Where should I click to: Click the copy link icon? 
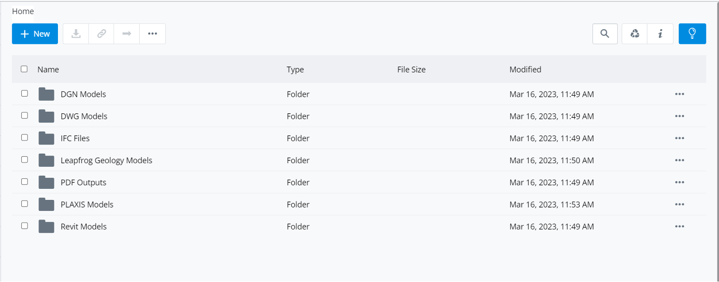click(101, 34)
